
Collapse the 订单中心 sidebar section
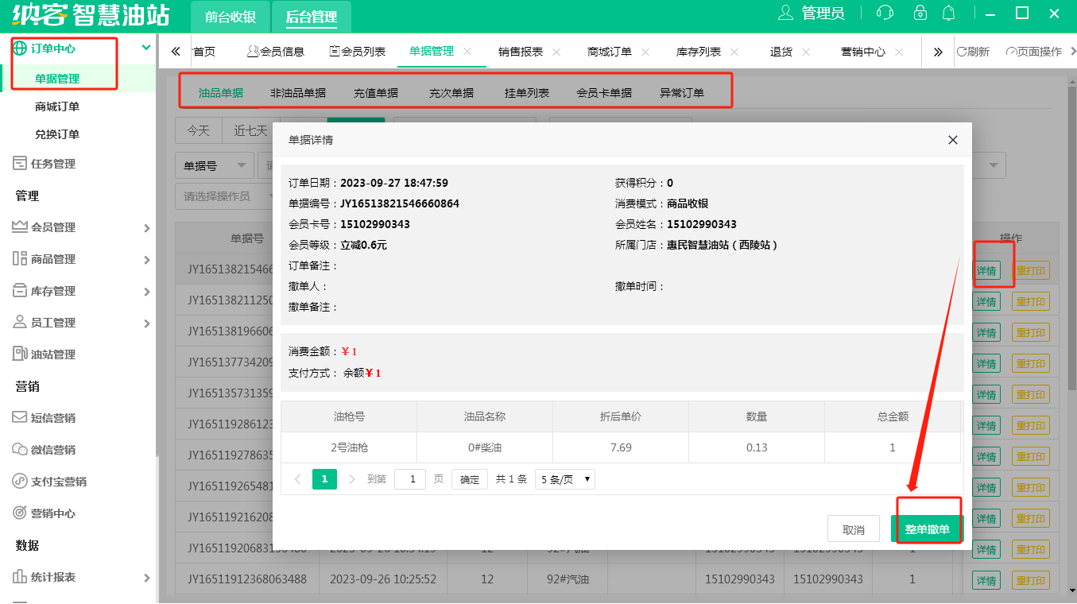point(145,48)
